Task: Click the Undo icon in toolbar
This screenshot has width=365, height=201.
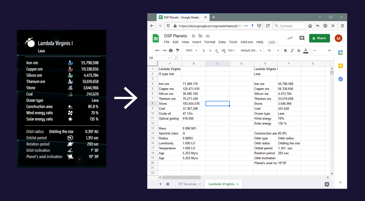Action: pyautogui.click(x=157, y=51)
